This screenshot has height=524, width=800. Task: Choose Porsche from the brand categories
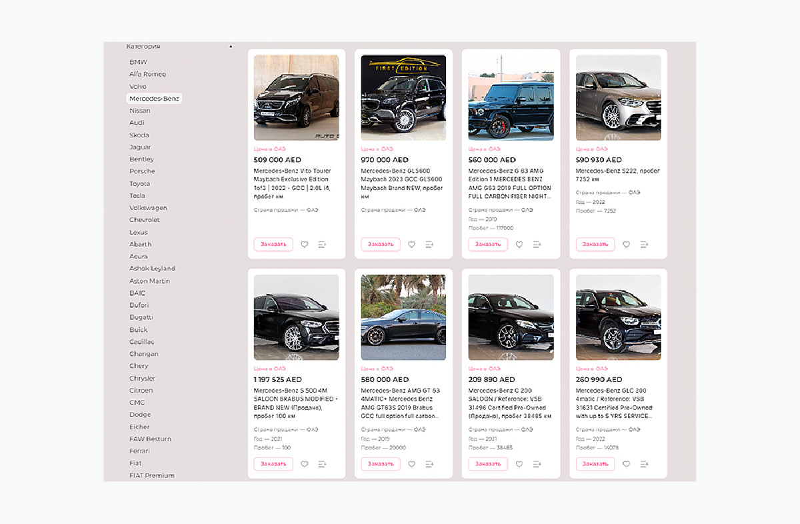pyautogui.click(x=142, y=171)
